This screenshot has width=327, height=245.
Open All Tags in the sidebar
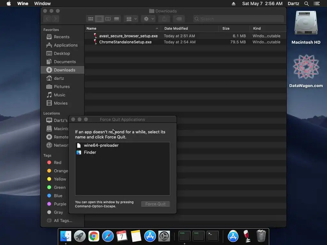point(60,221)
